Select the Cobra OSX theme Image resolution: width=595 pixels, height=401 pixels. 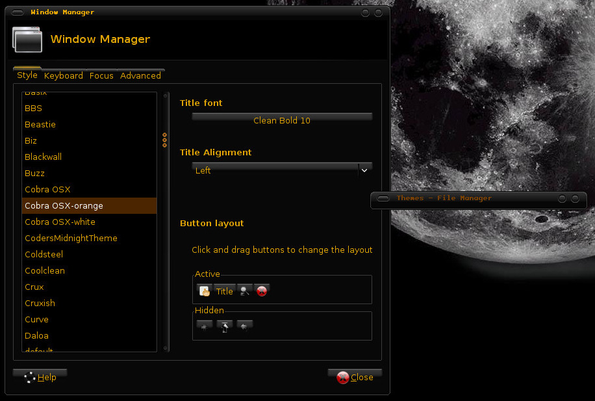[x=89, y=190]
